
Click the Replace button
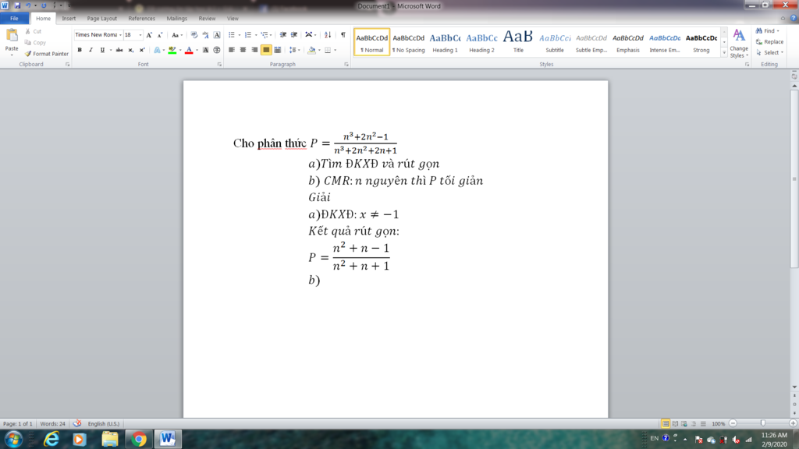click(x=770, y=42)
